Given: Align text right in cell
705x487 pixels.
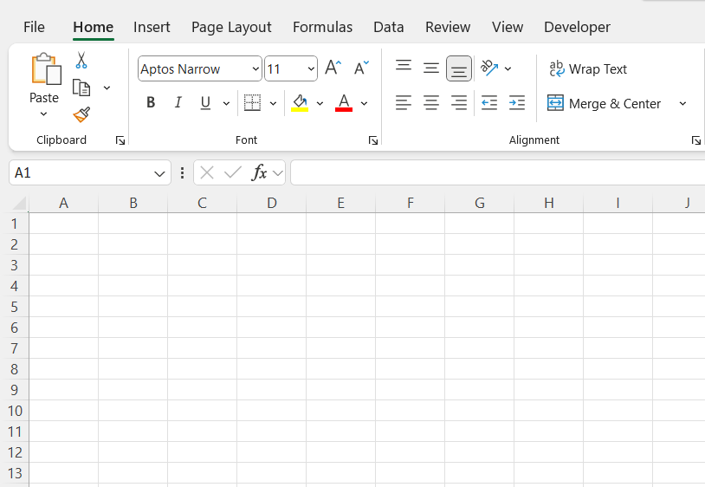Looking at the screenshot, I should tap(459, 103).
